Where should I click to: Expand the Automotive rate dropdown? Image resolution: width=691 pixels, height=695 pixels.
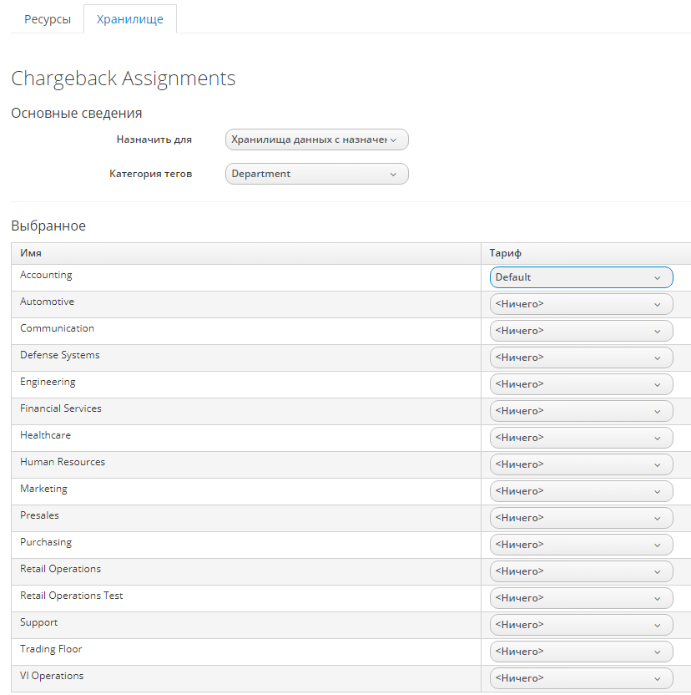[581, 304]
